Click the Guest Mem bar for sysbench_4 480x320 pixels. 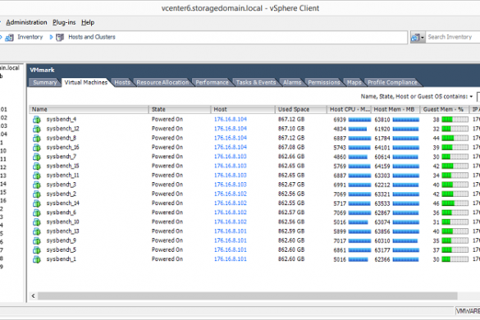coord(455,120)
